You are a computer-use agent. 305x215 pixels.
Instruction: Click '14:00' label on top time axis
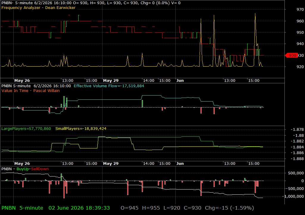tap(149, 81)
